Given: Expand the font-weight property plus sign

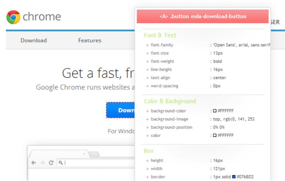Looking at the screenshot, I should (x=147, y=61).
